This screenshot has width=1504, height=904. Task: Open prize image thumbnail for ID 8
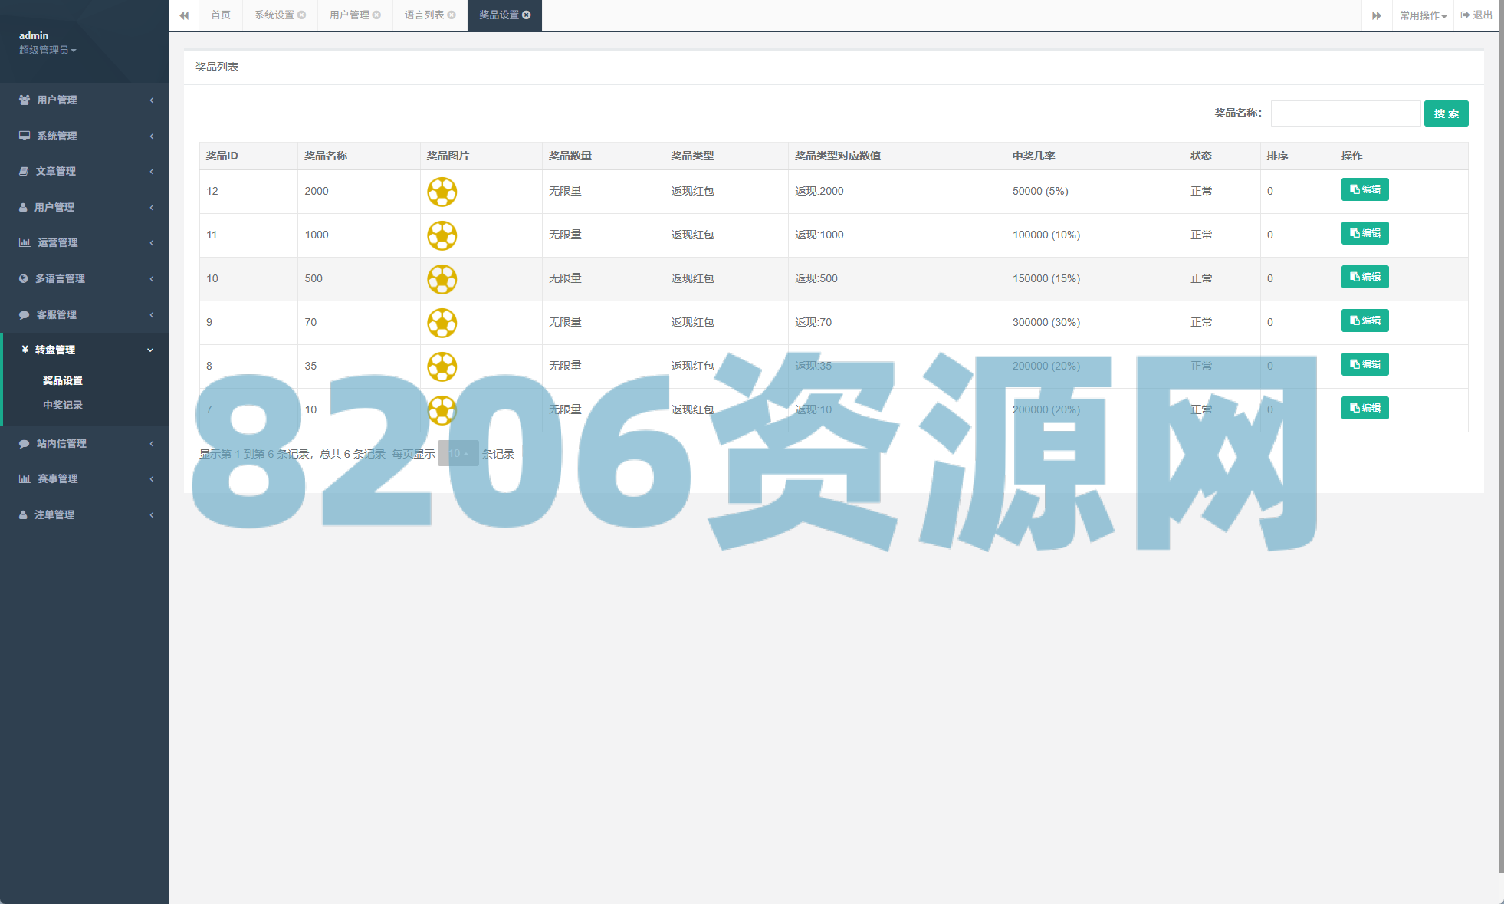442,367
